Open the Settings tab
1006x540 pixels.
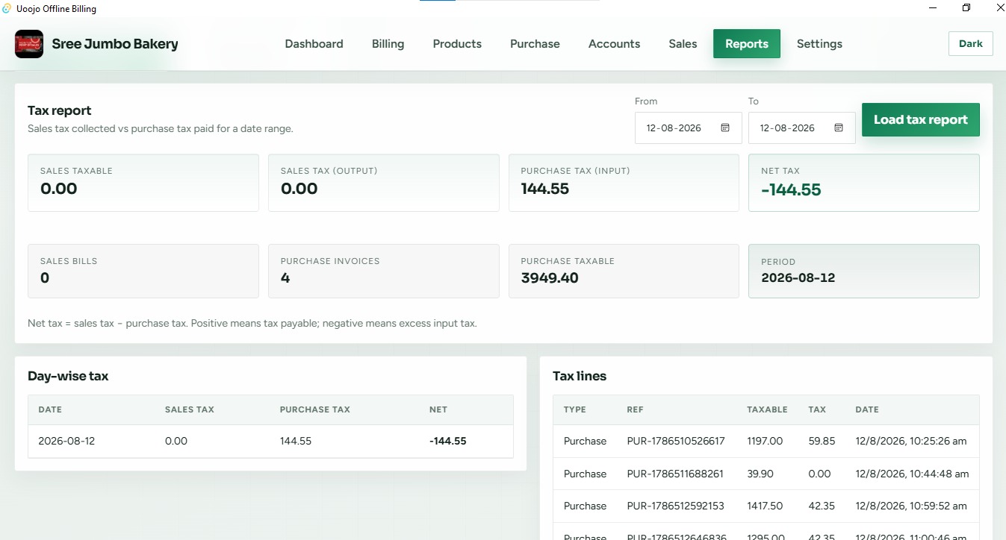pyautogui.click(x=819, y=44)
